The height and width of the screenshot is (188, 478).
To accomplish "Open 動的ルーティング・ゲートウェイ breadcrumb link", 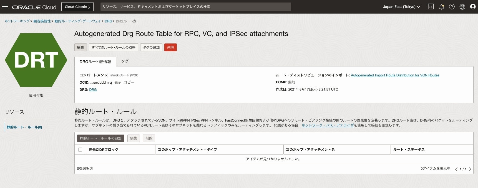I will [x=78, y=21].
